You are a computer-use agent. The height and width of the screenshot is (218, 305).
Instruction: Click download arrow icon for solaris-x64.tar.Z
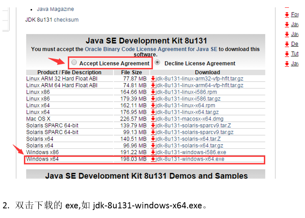tap(153, 139)
